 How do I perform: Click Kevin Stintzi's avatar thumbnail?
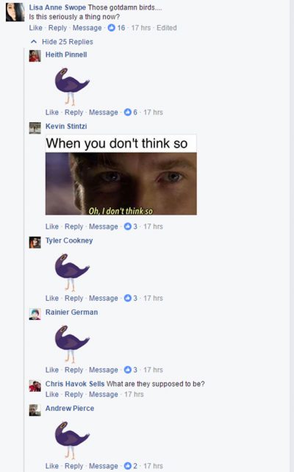point(35,128)
